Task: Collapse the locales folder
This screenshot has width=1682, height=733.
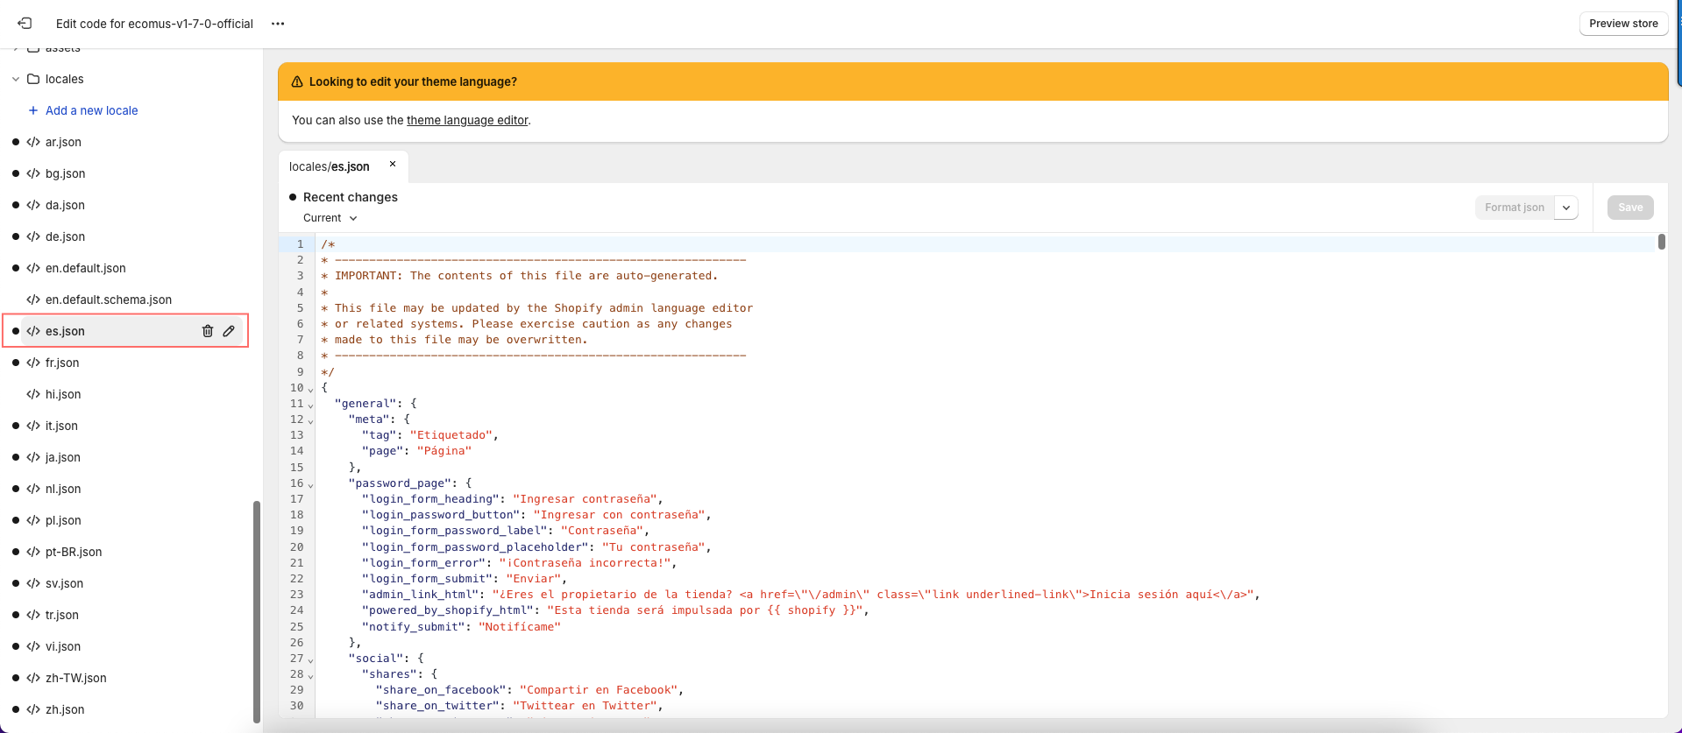Action: [16, 79]
